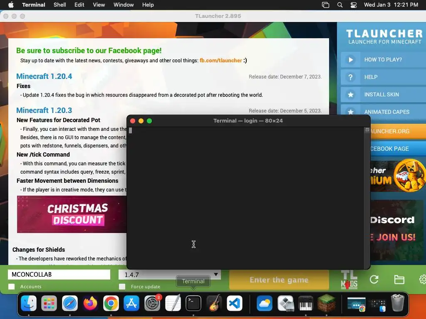Launch GarageBand from the Dock
The width and height of the screenshot is (426, 319).
(x=214, y=303)
